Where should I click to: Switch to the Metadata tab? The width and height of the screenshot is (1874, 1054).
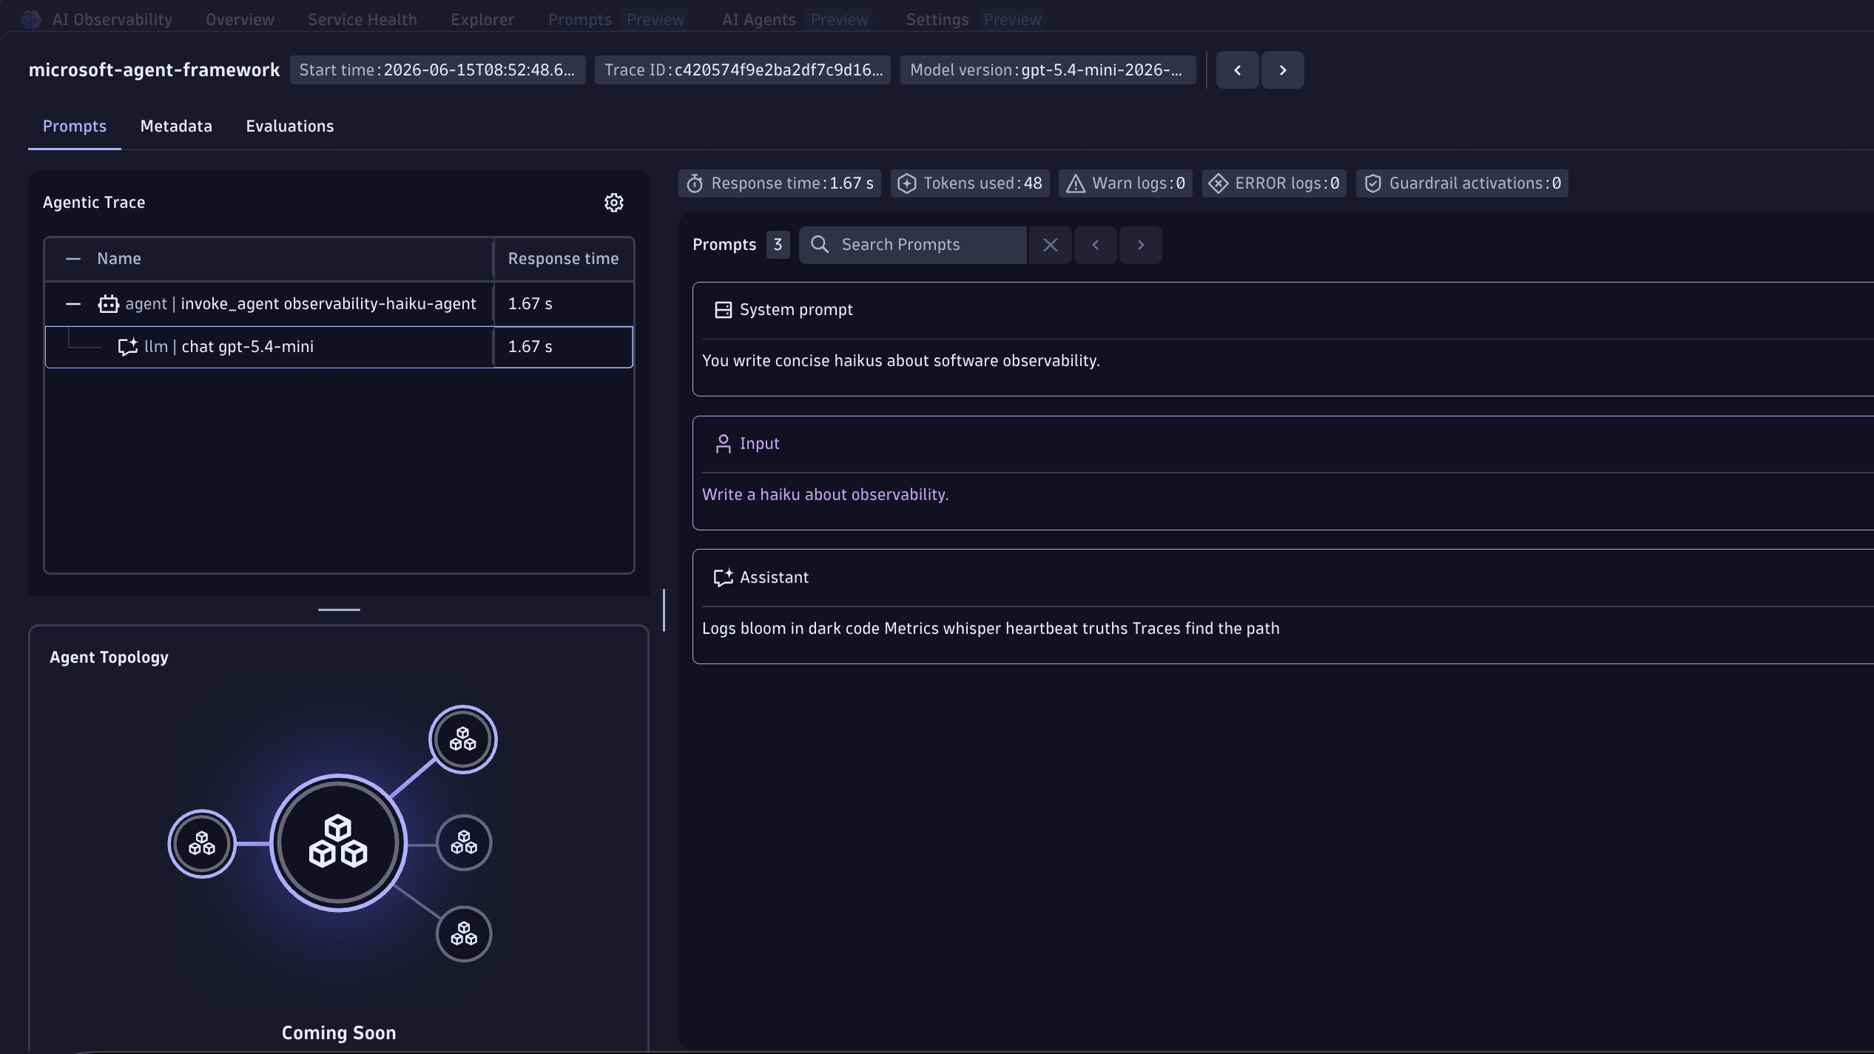coord(176,126)
